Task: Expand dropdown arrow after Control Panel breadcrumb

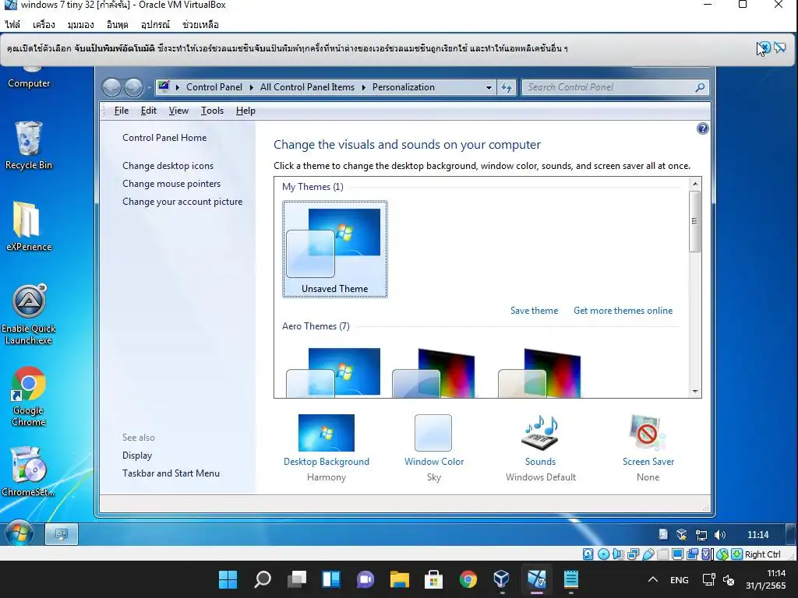Action: (252, 87)
